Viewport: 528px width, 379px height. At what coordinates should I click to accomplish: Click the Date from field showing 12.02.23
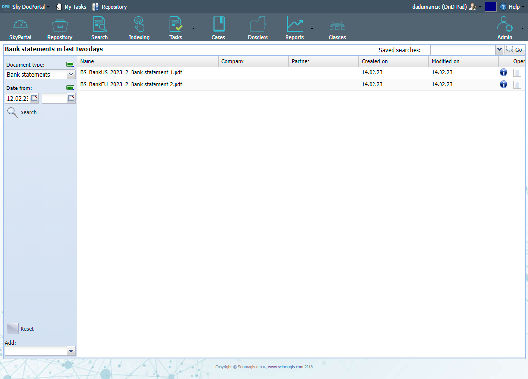tap(18, 98)
